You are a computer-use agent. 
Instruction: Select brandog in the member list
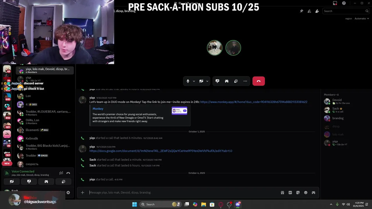click(346, 118)
